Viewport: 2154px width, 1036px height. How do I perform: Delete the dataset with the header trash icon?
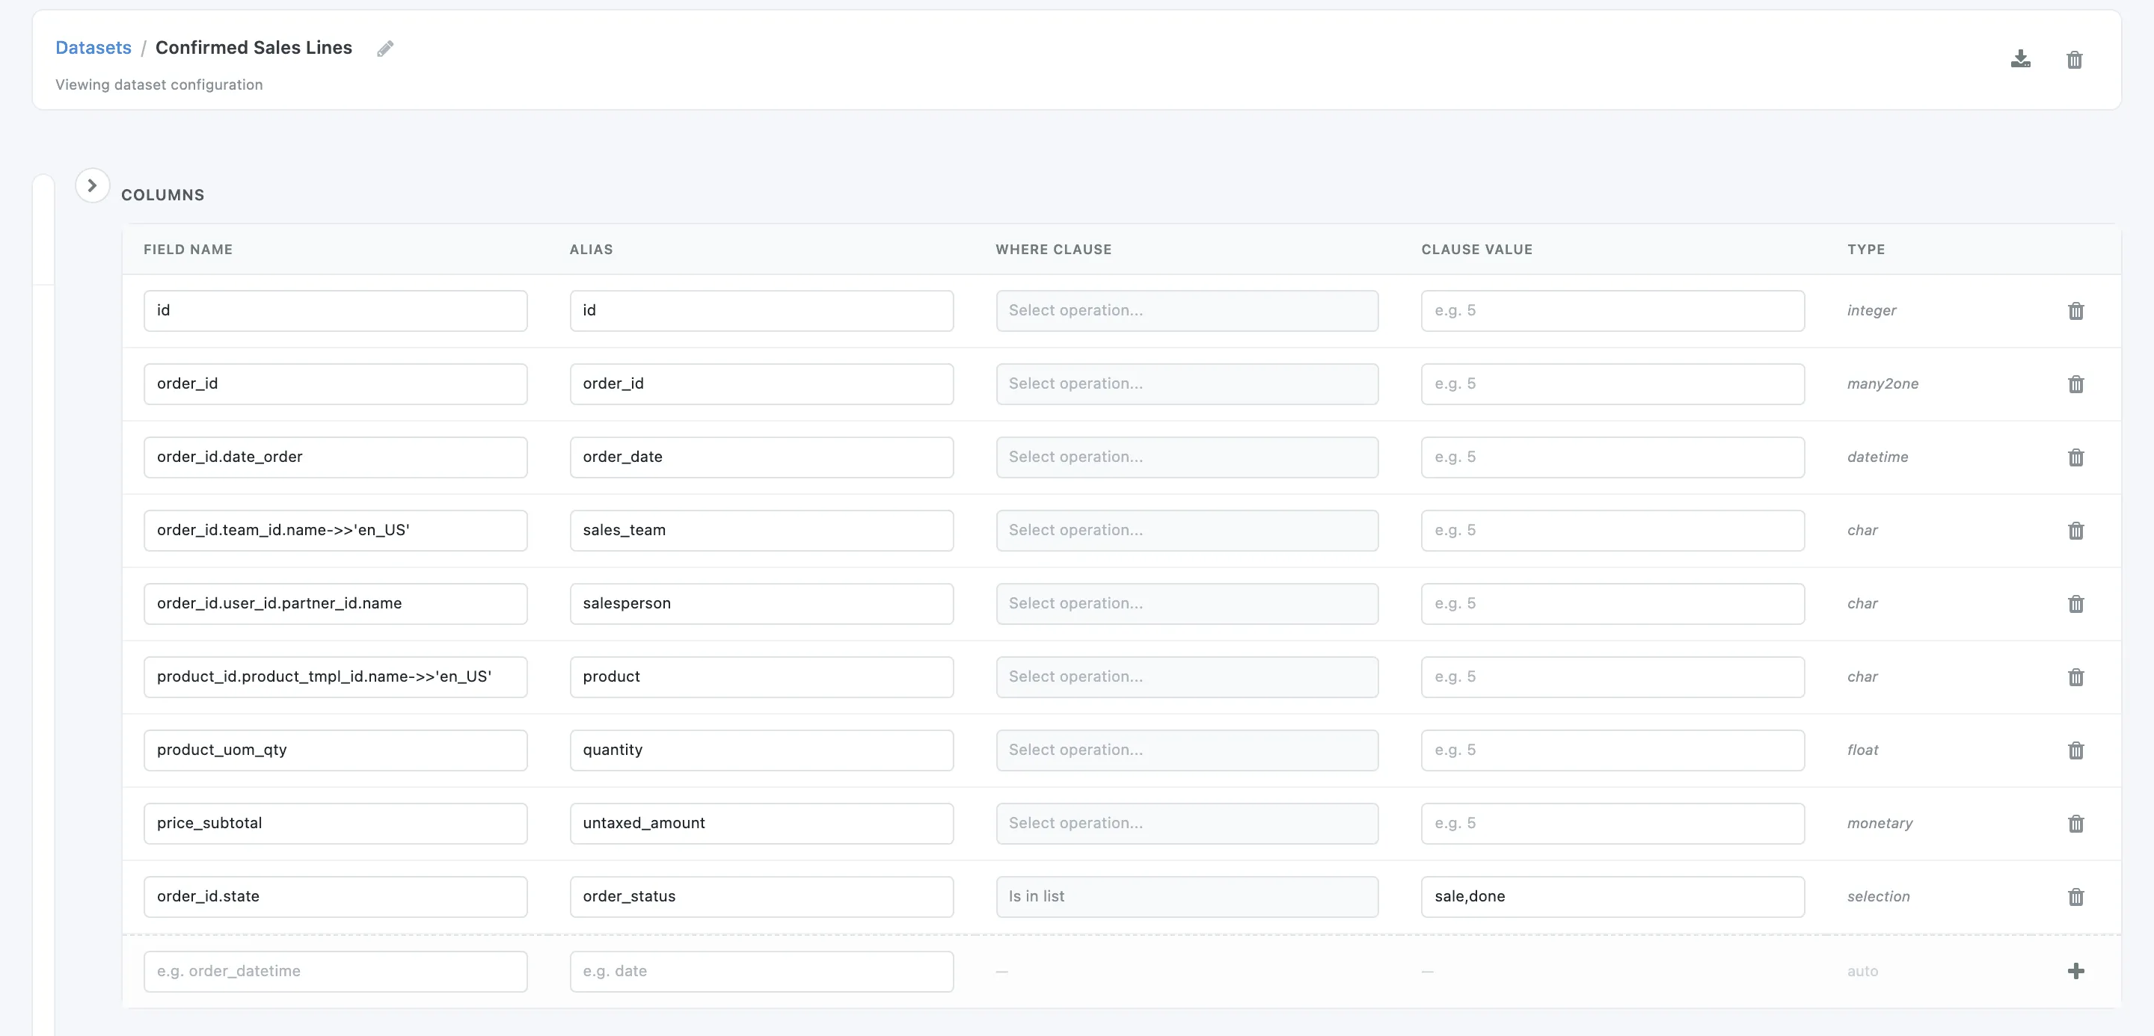[x=2075, y=60]
